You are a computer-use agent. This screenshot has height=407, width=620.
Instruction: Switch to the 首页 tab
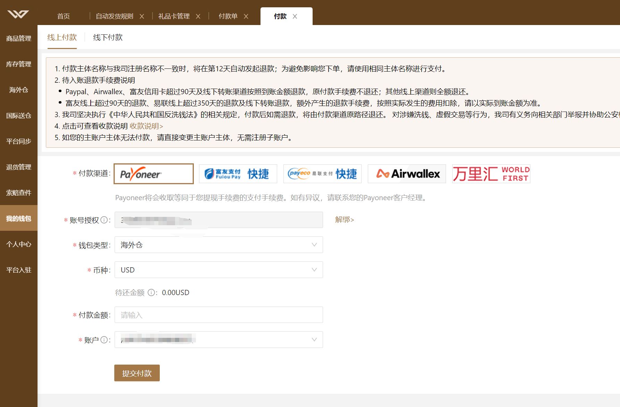click(x=64, y=16)
